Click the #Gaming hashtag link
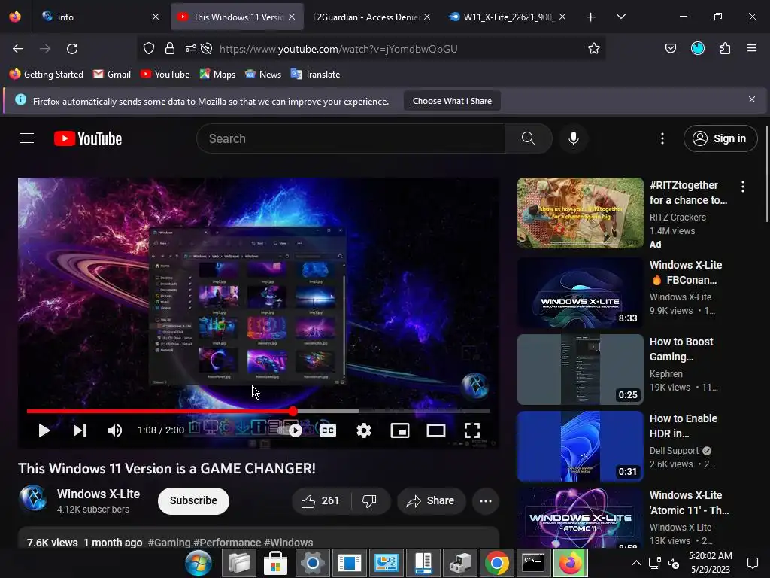Viewport: 770px width, 578px height. (x=169, y=543)
